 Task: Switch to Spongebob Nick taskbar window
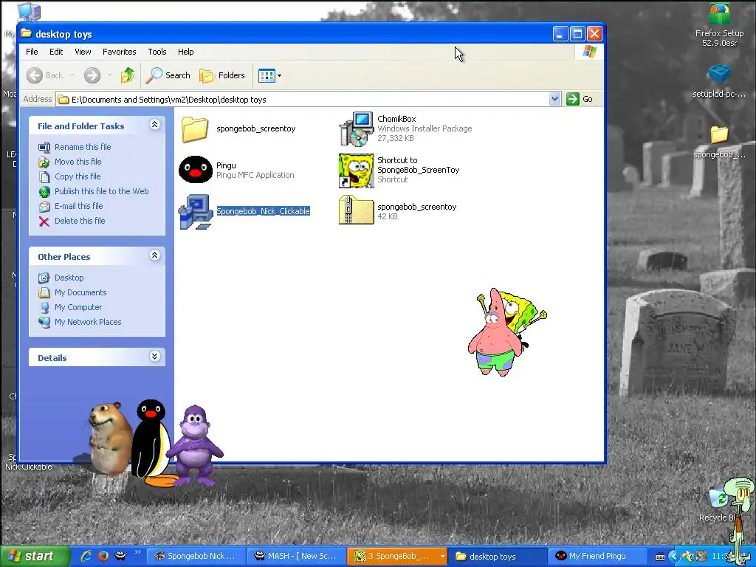tap(195, 556)
